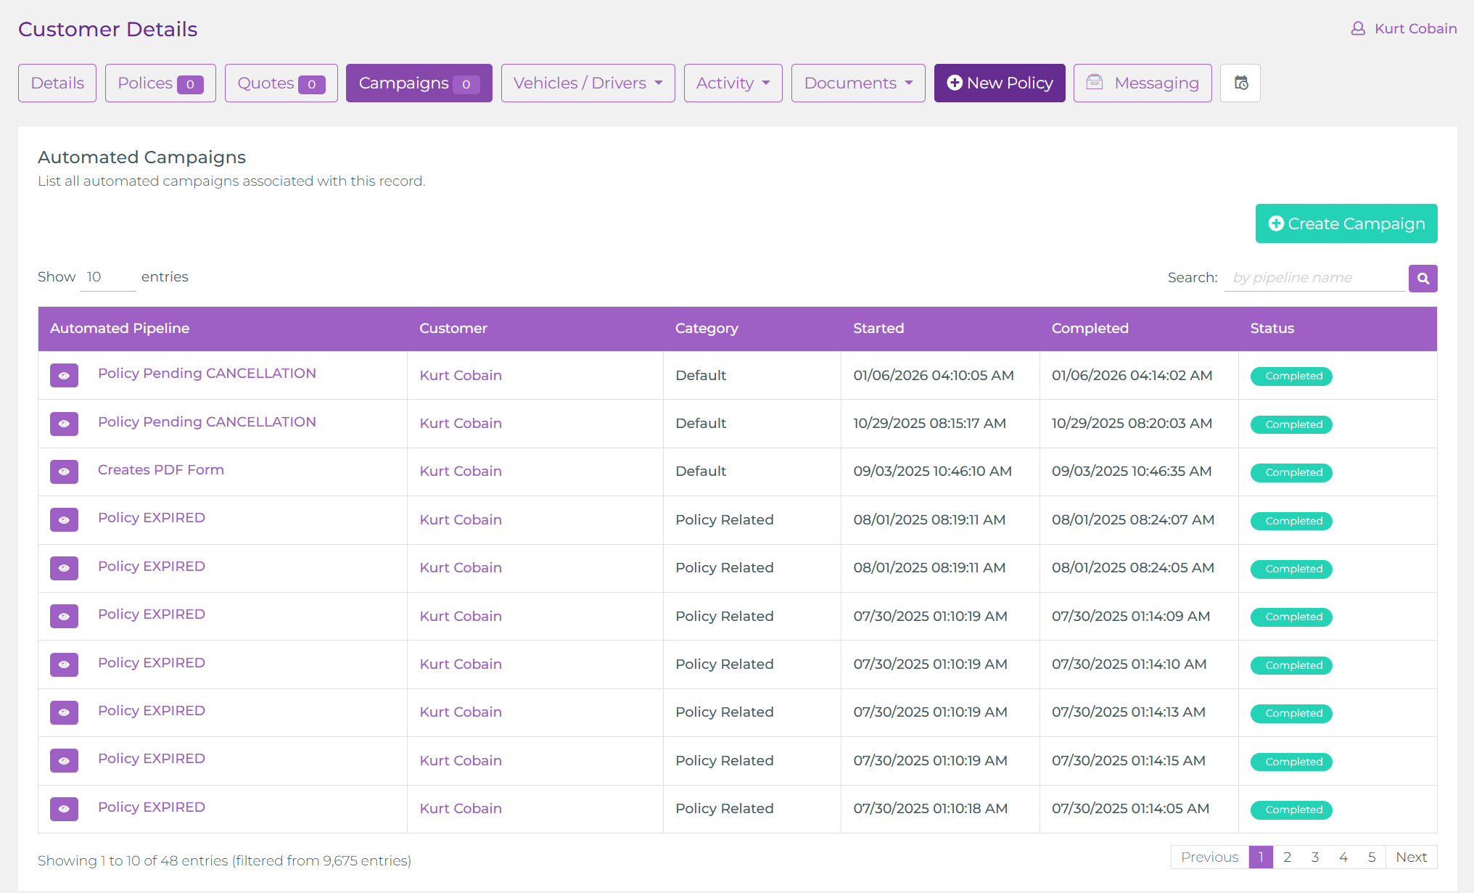Click the calendar clock icon button
Image resolution: width=1474 pixels, height=893 pixels.
click(x=1240, y=83)
